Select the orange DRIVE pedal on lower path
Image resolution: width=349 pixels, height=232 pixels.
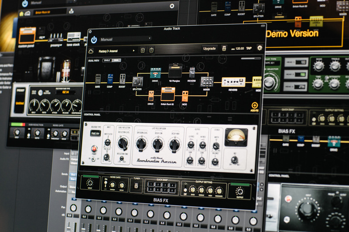click(151, 96)
